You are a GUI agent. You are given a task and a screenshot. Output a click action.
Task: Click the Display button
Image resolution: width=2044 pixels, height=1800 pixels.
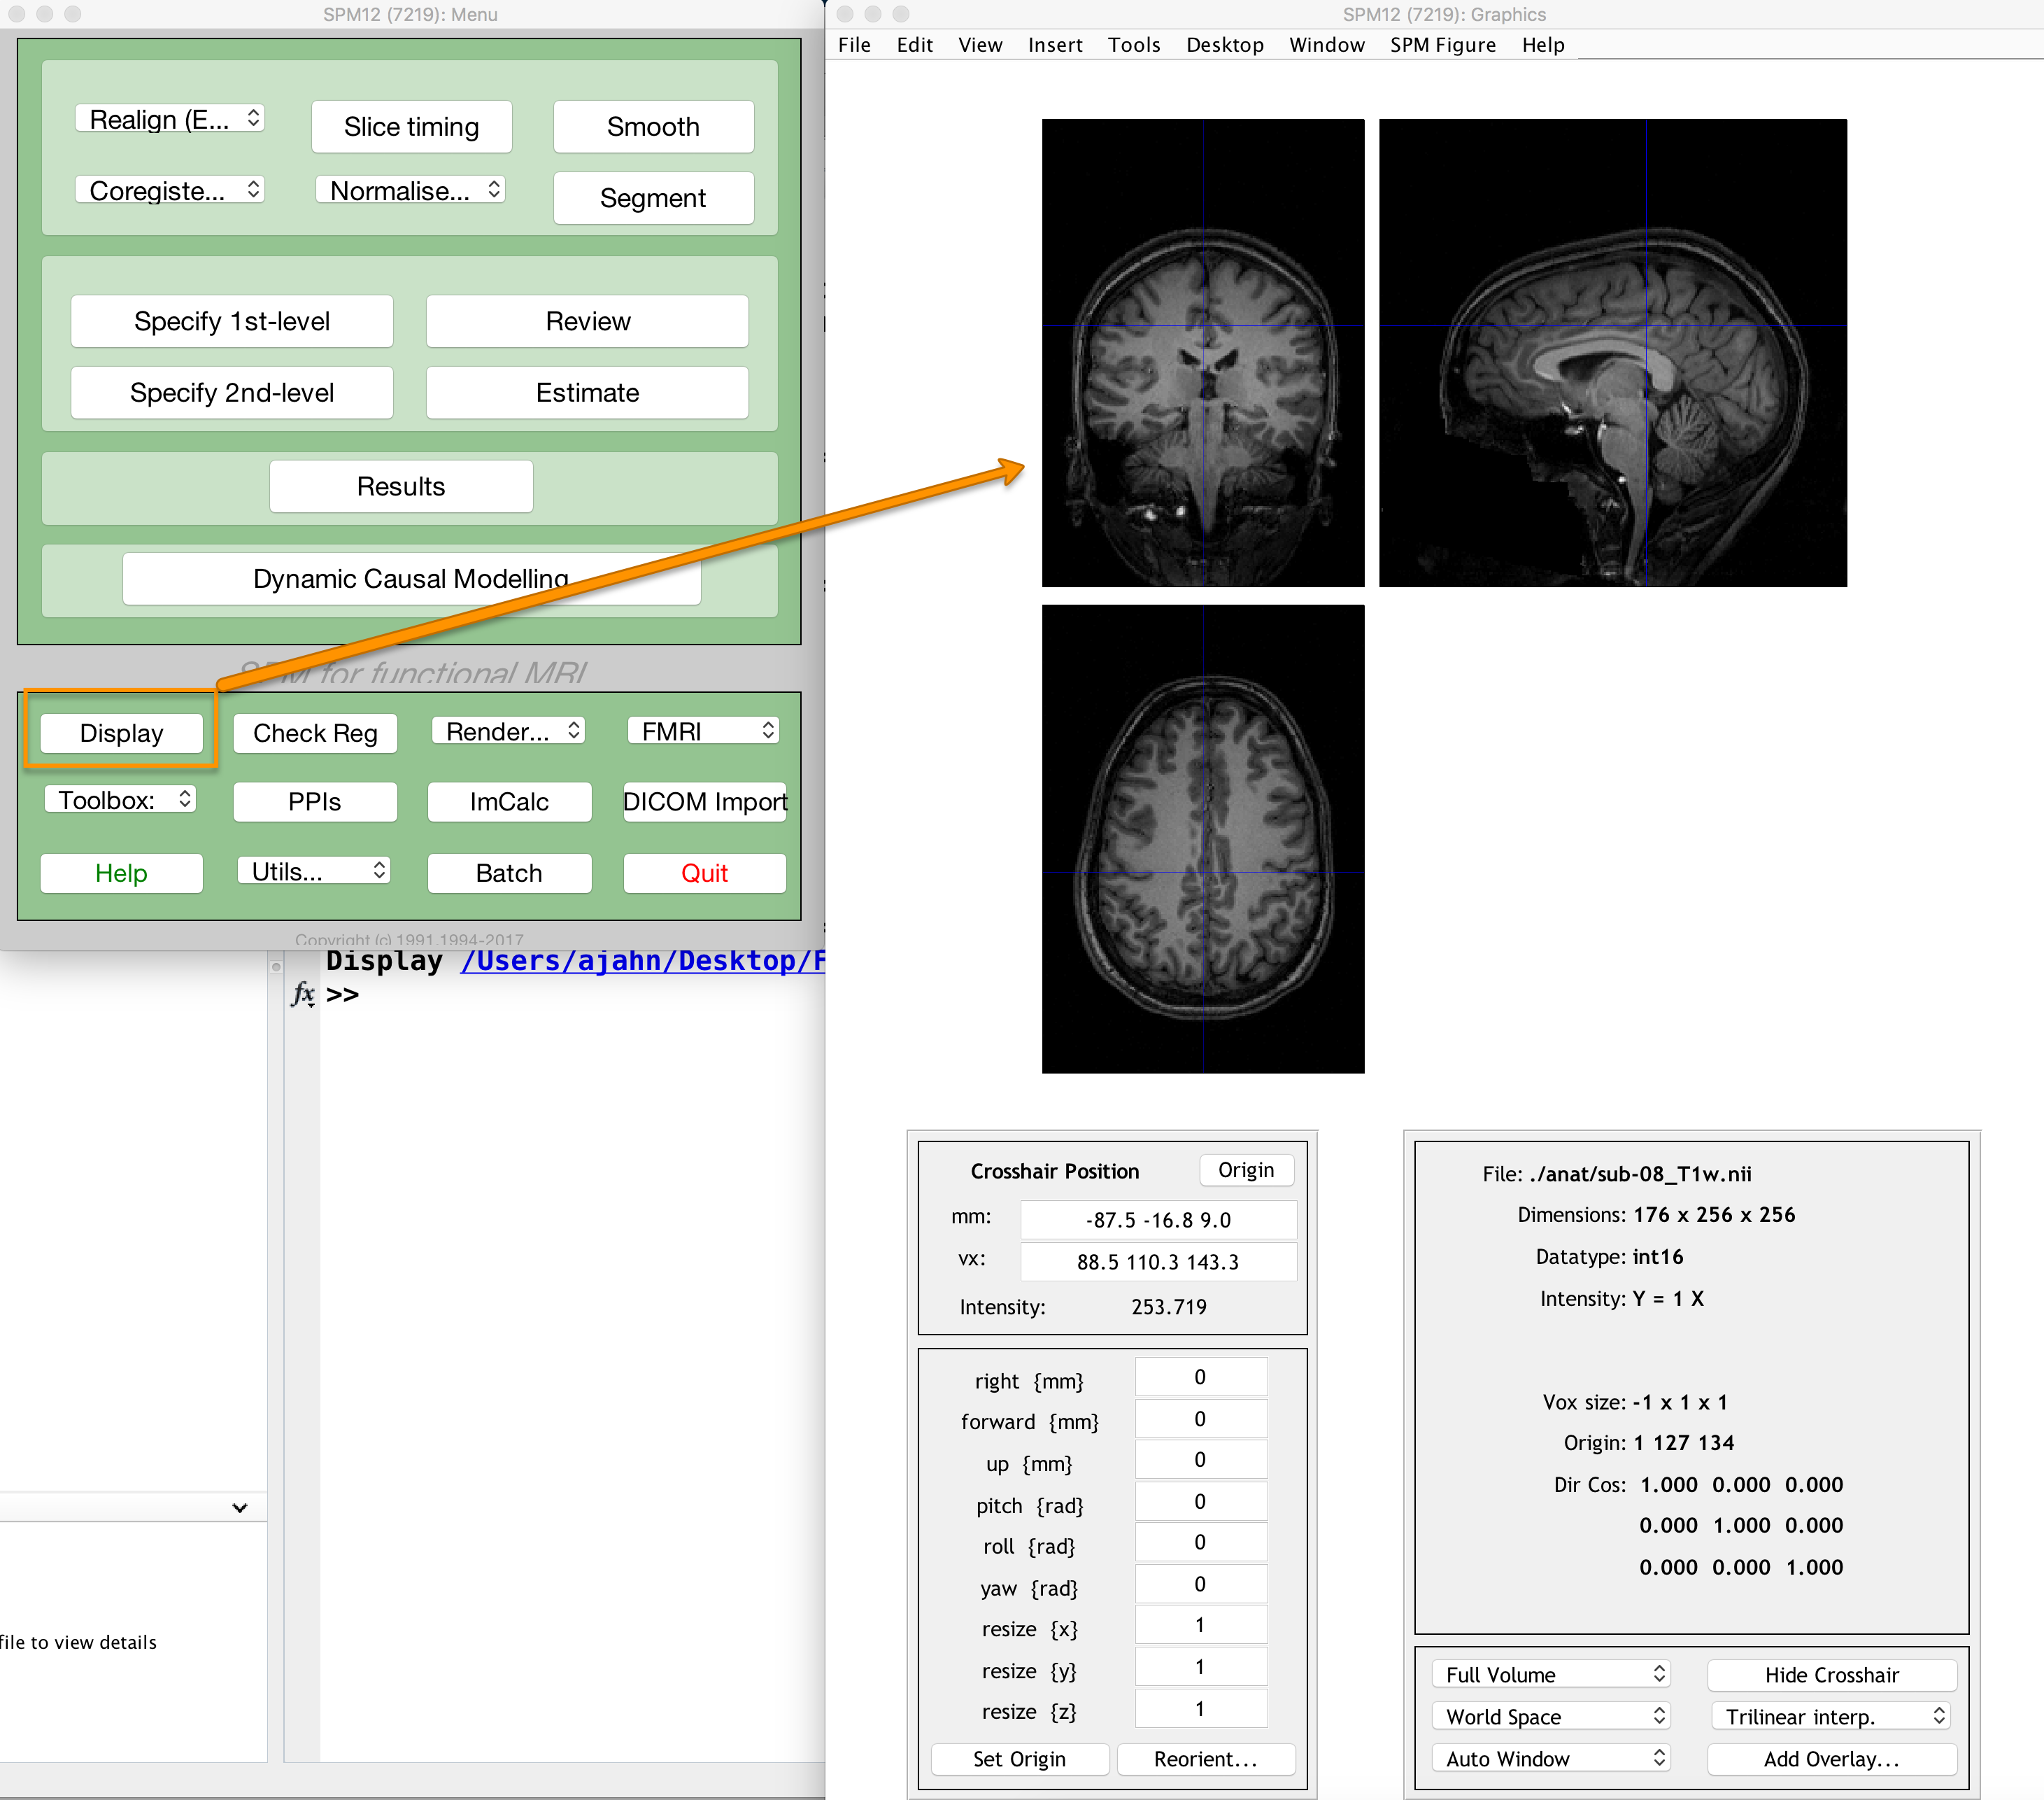pyautogui.click(x=121, y=733)
